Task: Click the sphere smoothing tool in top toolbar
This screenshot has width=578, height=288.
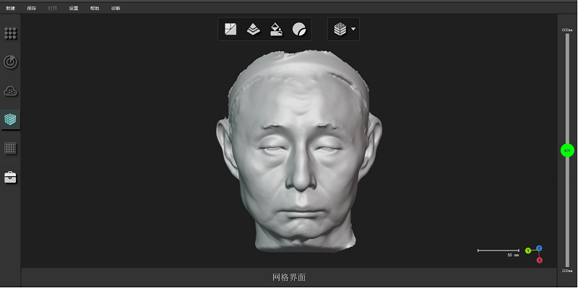Action: point(299,29)
